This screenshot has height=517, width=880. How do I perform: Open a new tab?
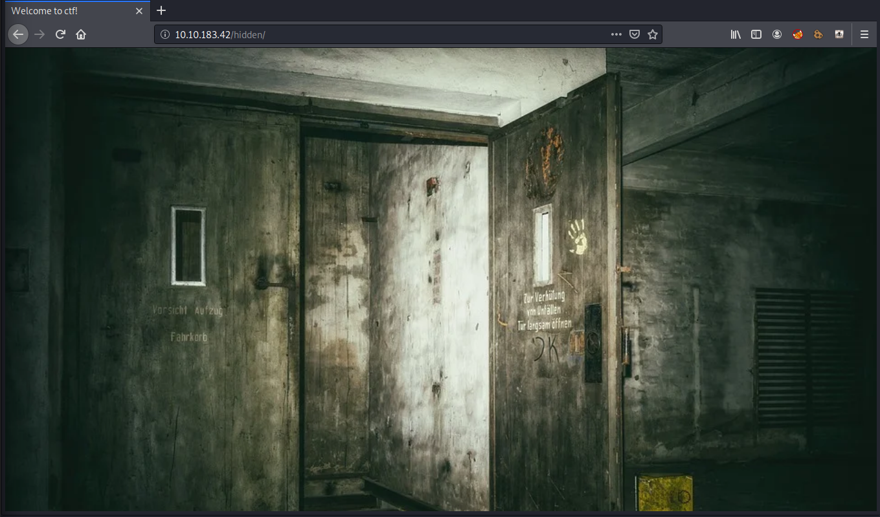pos(162,11)
